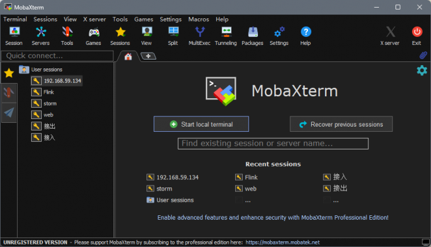Select 接出 in session tree

point(43,126)
